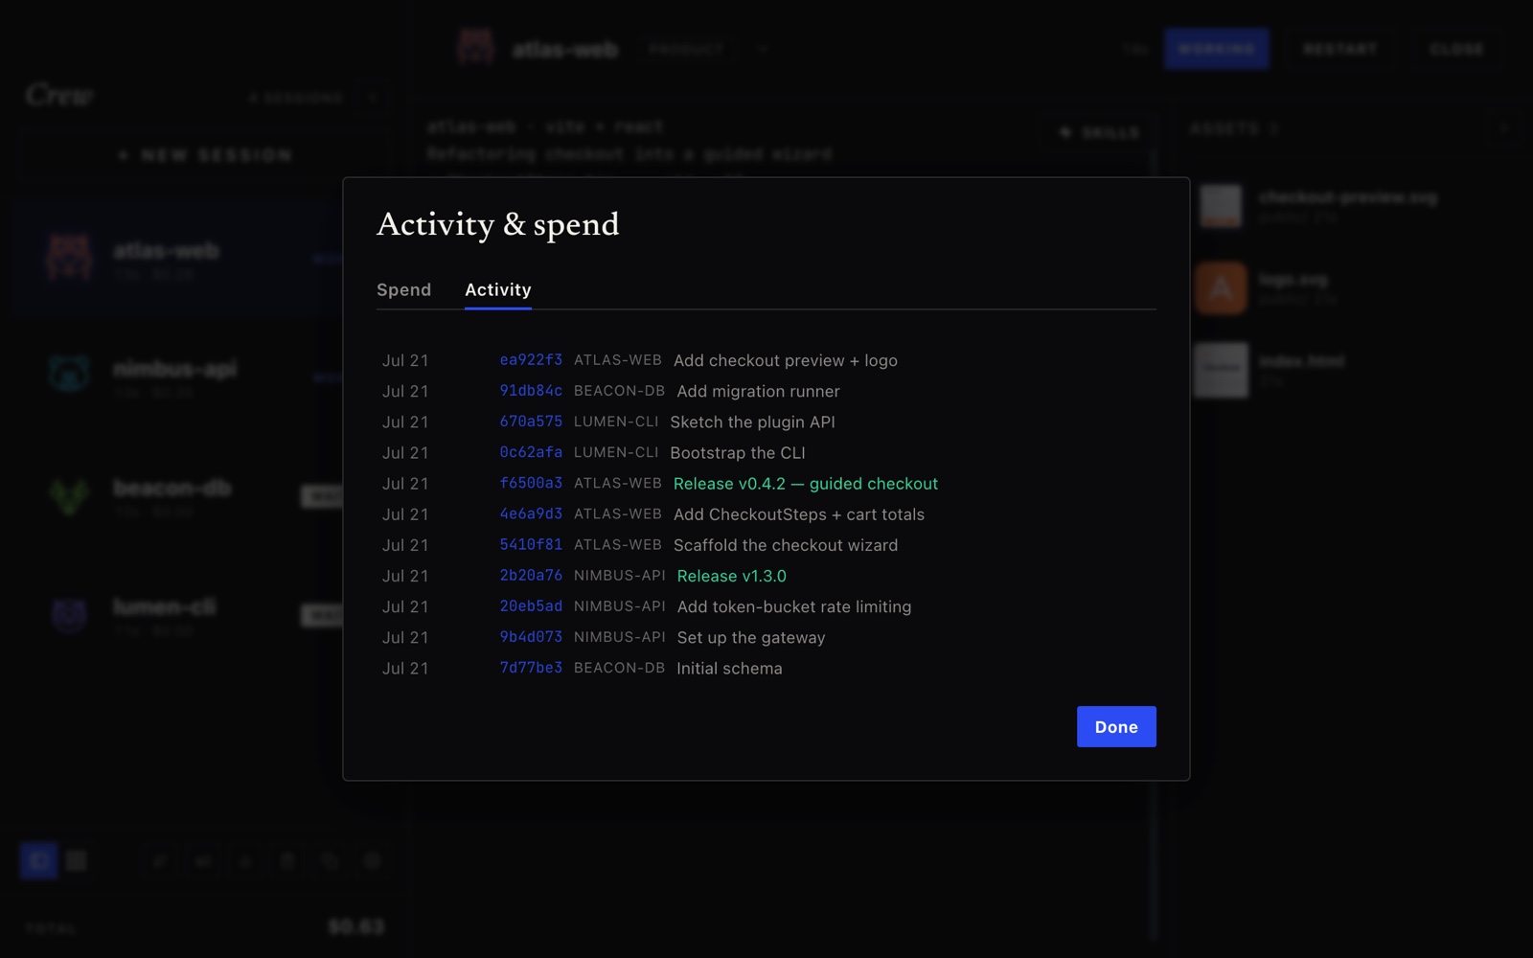Click LUMEN-CLI label beside 0c62afa
Screen dimensions: 1533x958
(x=616, y=452)
